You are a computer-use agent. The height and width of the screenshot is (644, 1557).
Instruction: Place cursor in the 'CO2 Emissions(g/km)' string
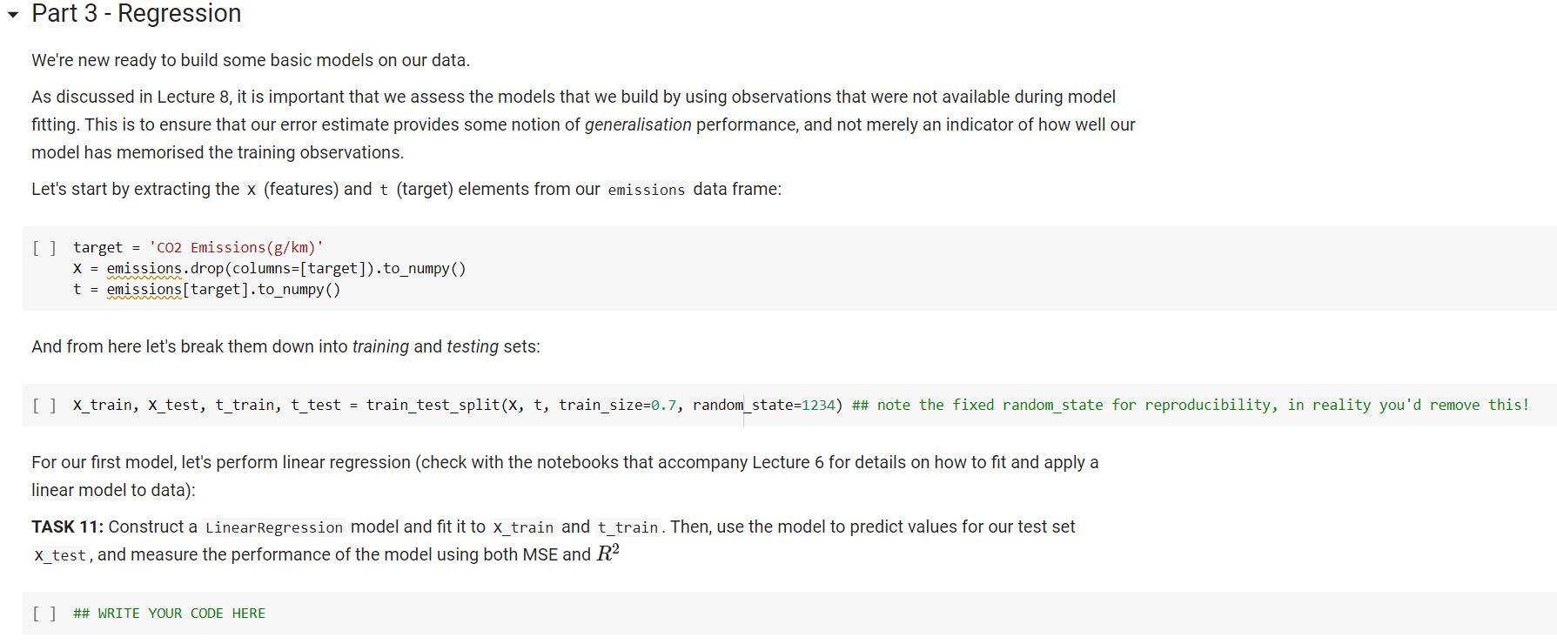(236, 248)
